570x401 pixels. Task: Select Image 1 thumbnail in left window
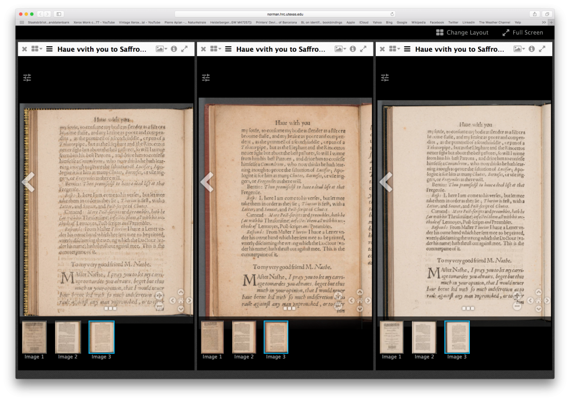(35, 337)
